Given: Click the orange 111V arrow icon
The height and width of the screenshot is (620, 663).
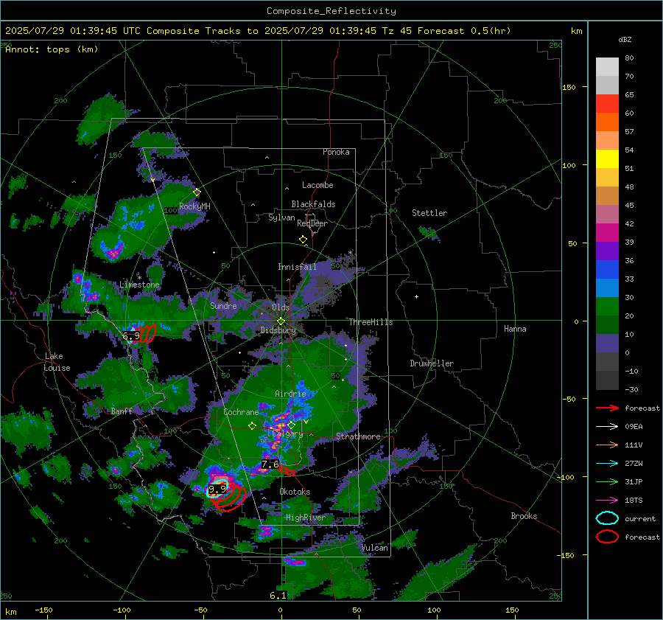Looking at the screenshot, I should pos(607,445).
